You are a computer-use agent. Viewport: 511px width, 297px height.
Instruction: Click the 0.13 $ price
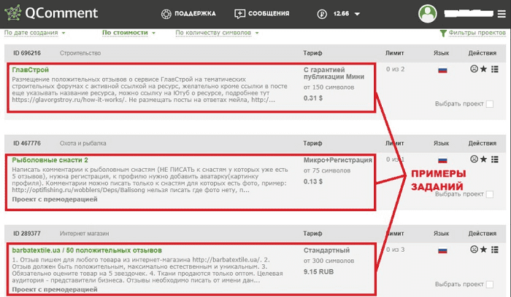pyautogui.click(x=313, y=182)
